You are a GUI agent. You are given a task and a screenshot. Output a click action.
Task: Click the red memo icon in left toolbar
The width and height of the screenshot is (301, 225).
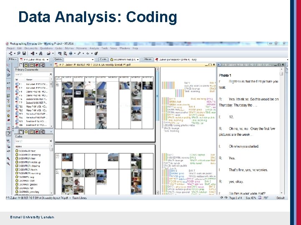click(8, 121)
